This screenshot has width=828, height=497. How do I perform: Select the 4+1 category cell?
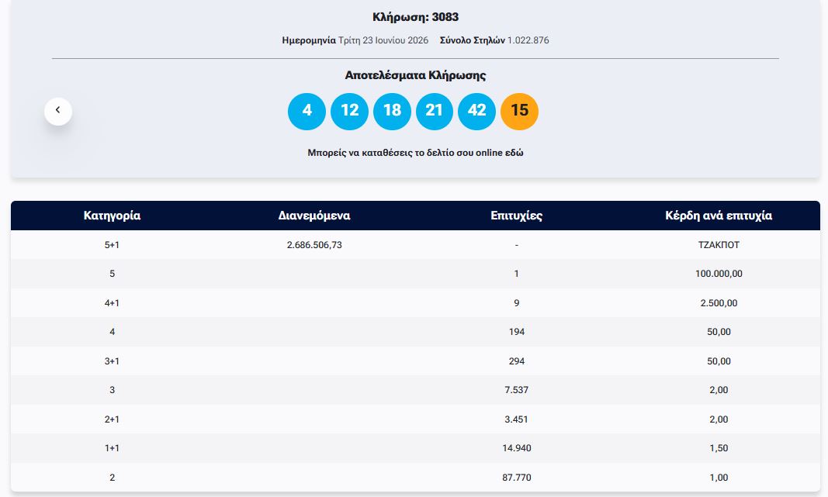click(112, 303)
